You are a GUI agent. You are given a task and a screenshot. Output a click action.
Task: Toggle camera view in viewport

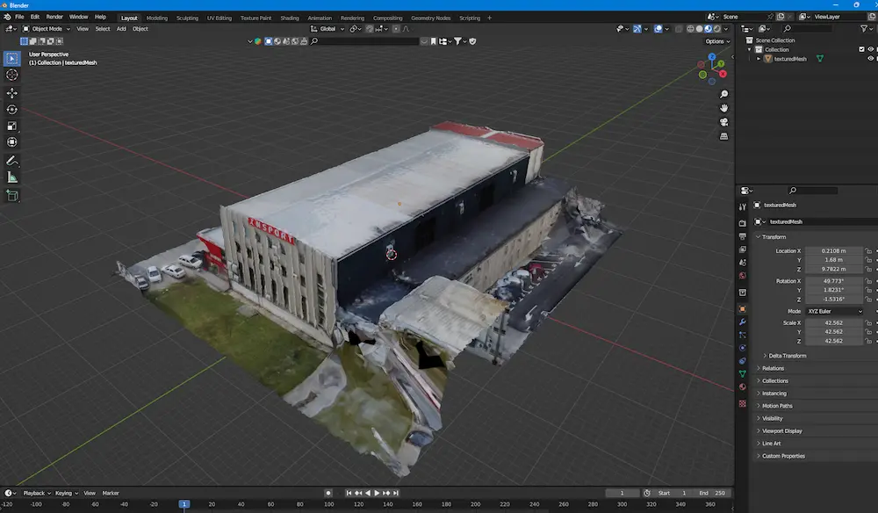point(724,122)
